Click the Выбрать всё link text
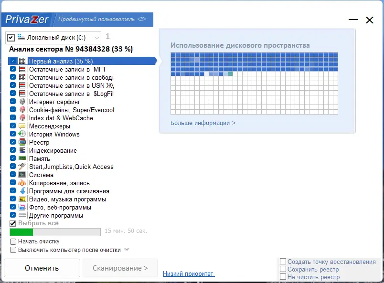The image size is (384, 283). [39, 223]
